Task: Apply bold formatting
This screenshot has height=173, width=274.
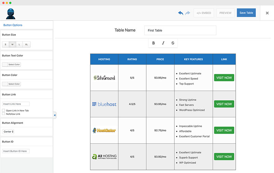Action: click(x=153, y=43)
